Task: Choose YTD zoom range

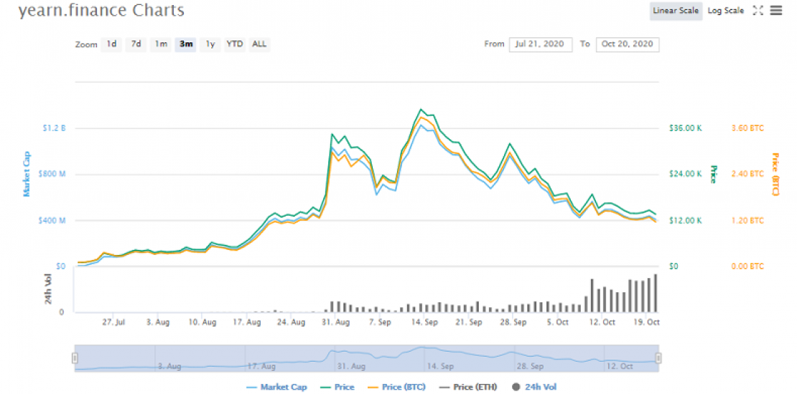Action: tap(235, 44)
